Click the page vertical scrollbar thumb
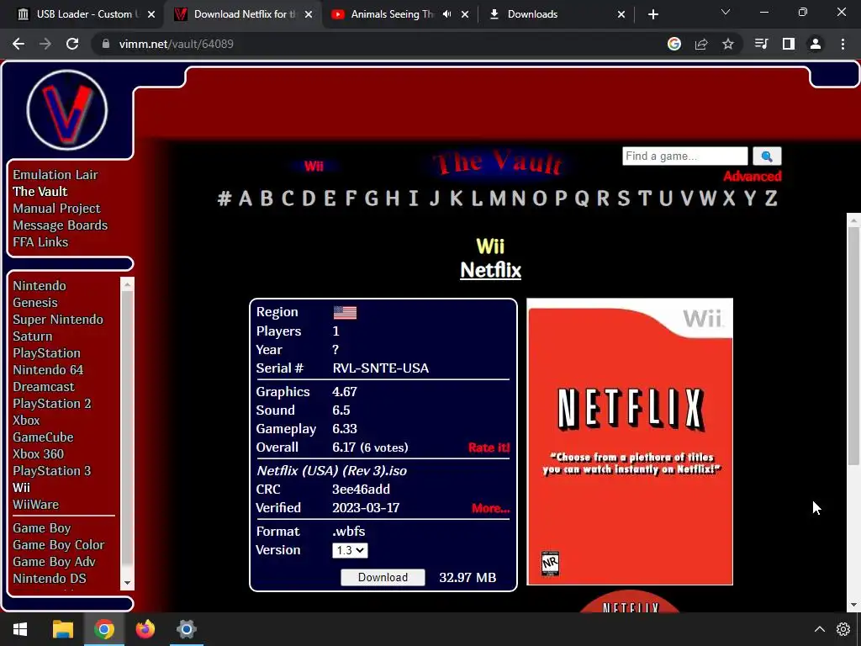861x646 pixels. 853,345
